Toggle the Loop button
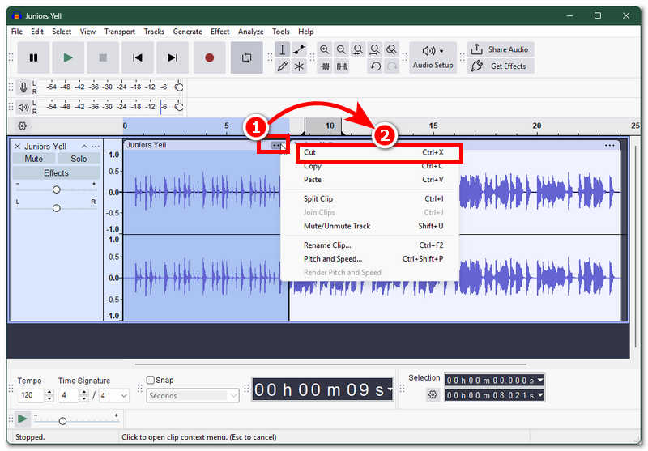Viewport: 648px width, 451px height. click(247, 57)
